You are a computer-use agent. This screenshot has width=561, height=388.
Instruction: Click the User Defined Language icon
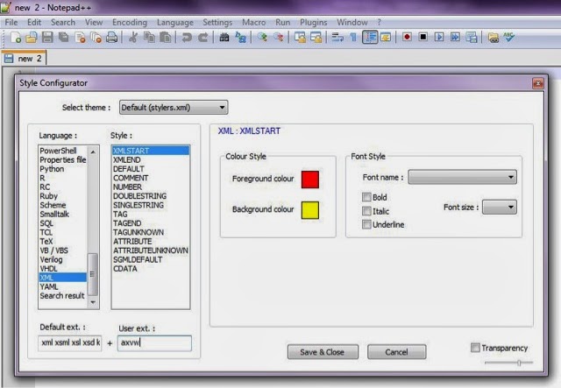pos(386,37)
